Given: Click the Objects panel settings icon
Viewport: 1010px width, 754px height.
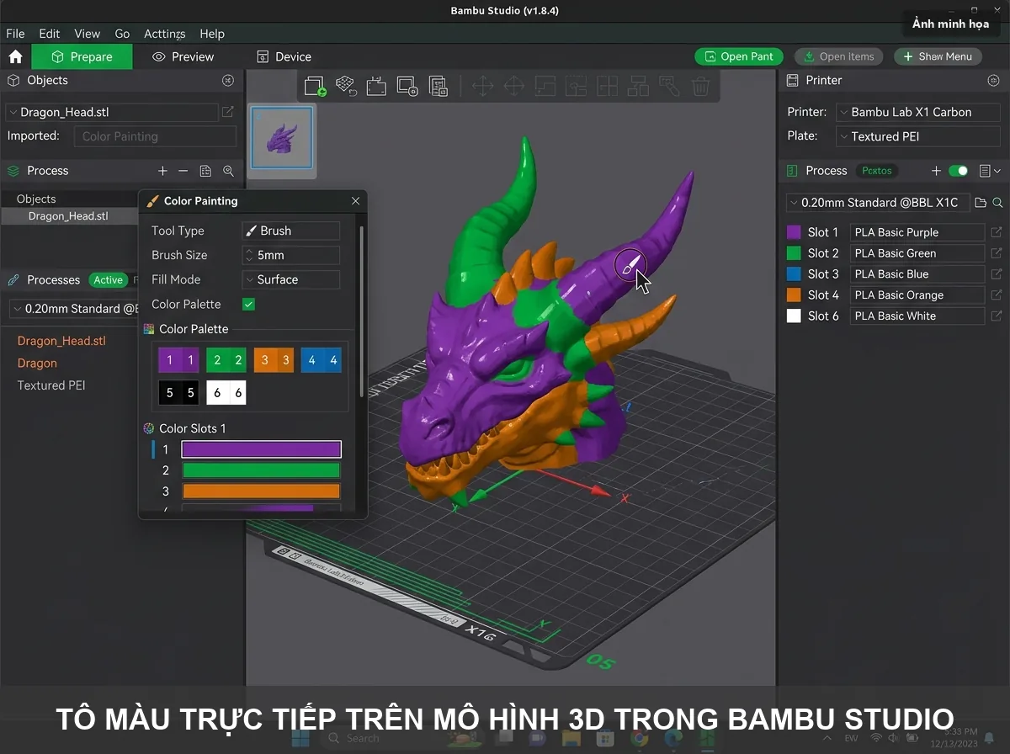Looking at the screenshot, I should (x=228, y=81).
